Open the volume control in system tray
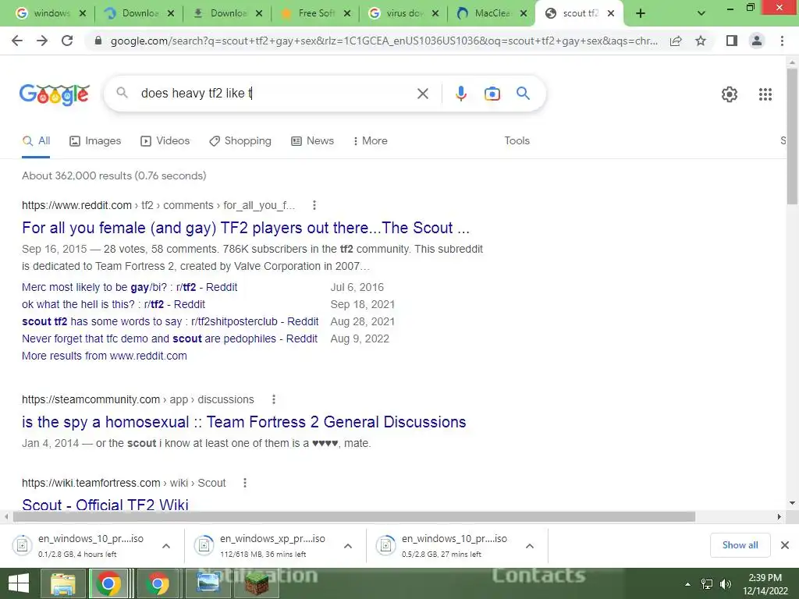This screenshot has height=599, width=799. pos(725,584)
